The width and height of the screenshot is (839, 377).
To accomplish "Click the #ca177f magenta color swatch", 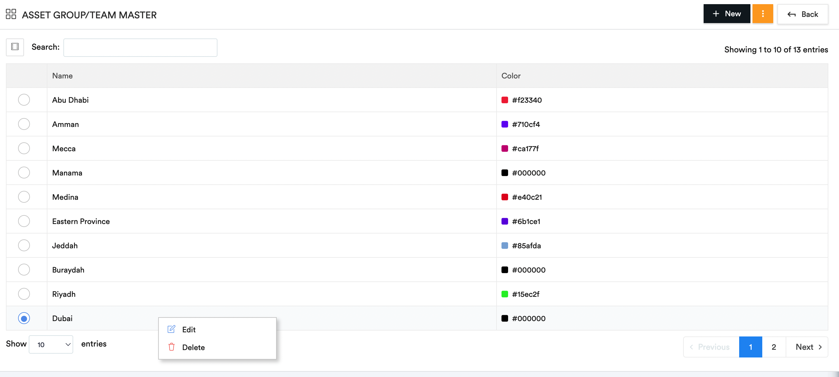I will click(505, 148).
